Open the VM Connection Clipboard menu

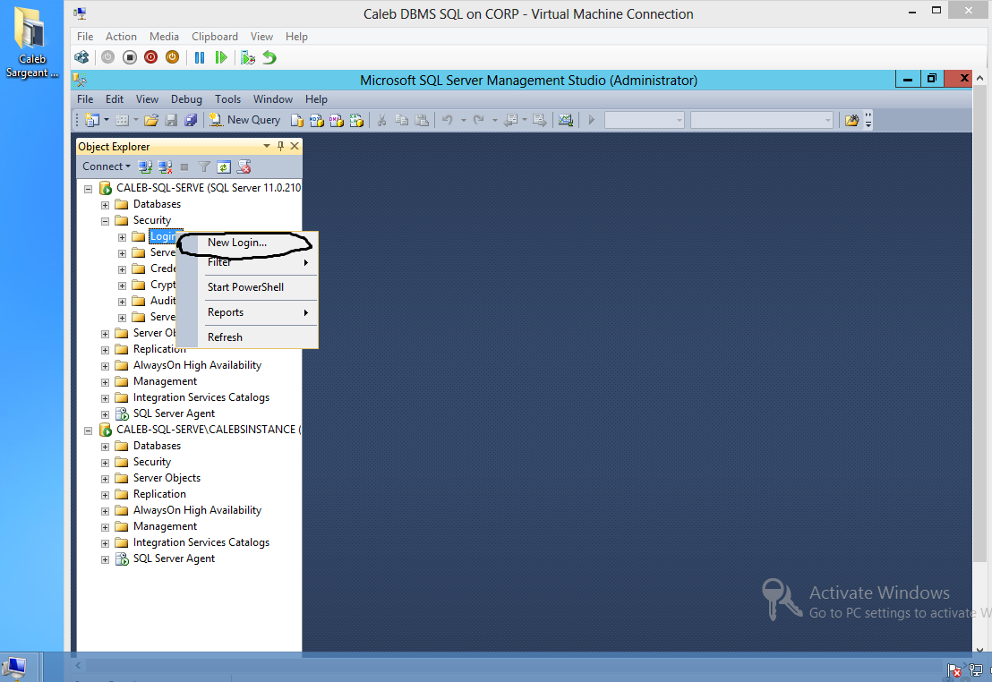(215, 37)
